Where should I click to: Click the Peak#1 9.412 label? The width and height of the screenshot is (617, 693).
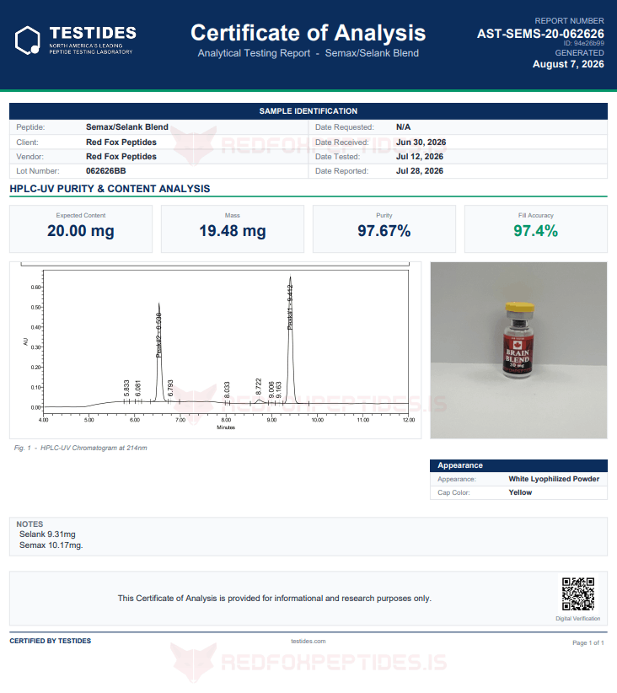[x=290, y=308]
